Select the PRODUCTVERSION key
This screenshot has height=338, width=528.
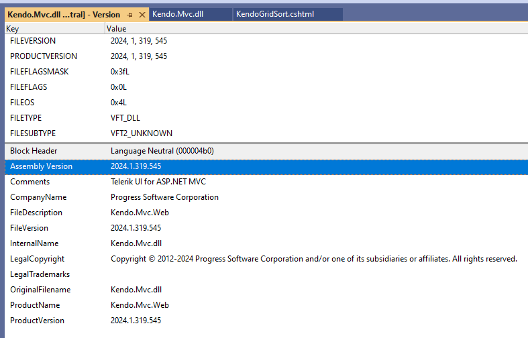click(44, 56)
